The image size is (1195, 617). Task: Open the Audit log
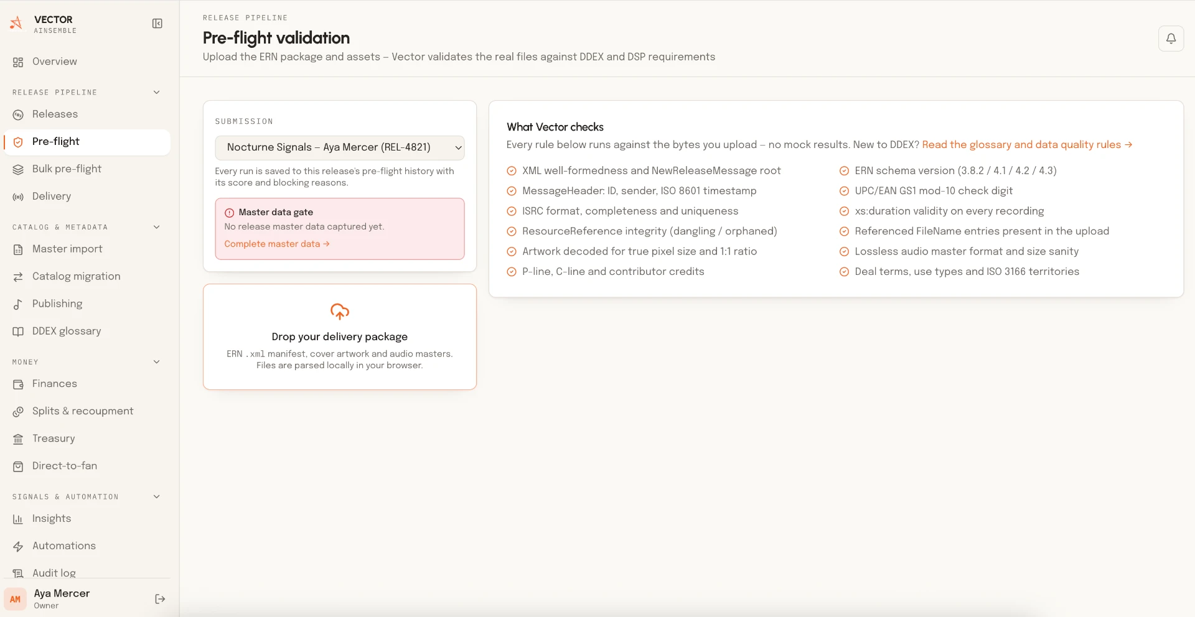click(x=87, y=573)
